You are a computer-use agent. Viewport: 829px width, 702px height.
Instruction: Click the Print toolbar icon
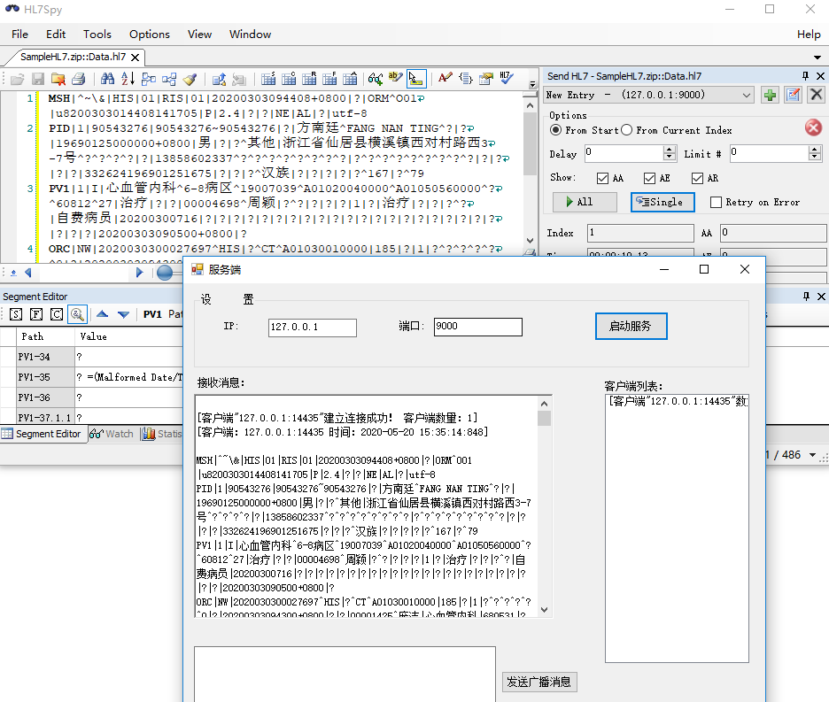coord(80,79)
